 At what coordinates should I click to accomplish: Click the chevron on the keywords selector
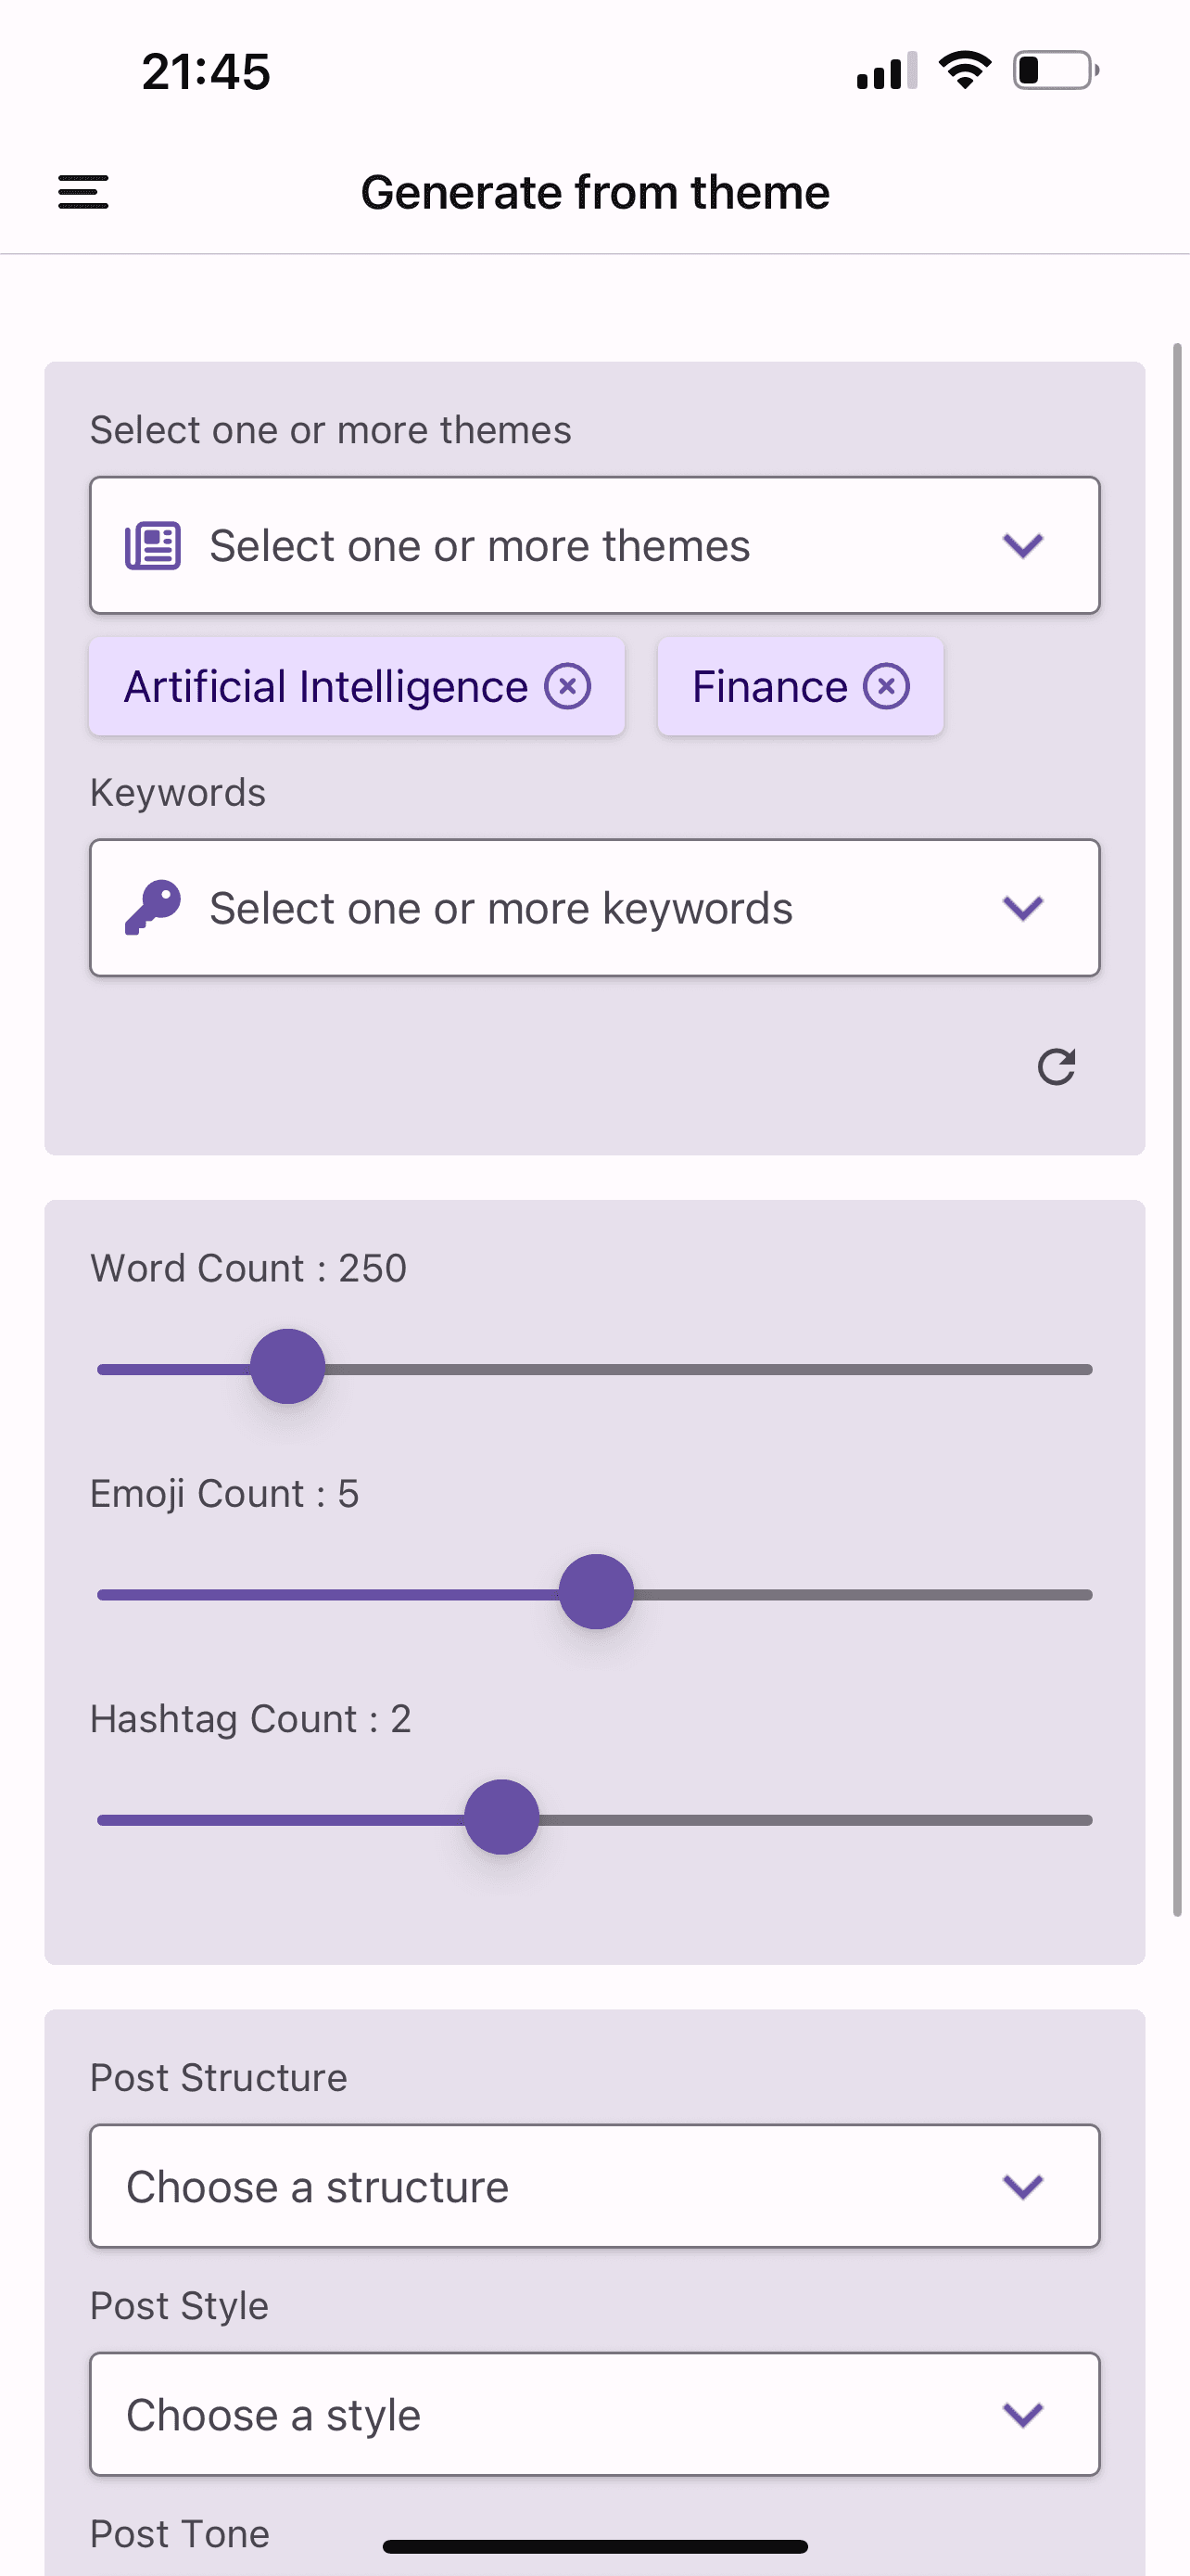pos(1021,907)
